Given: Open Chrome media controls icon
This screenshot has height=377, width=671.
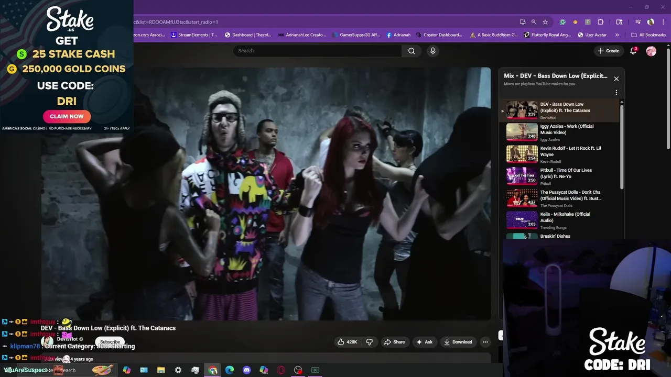Looking at the screenshot, I should (638, 22).
